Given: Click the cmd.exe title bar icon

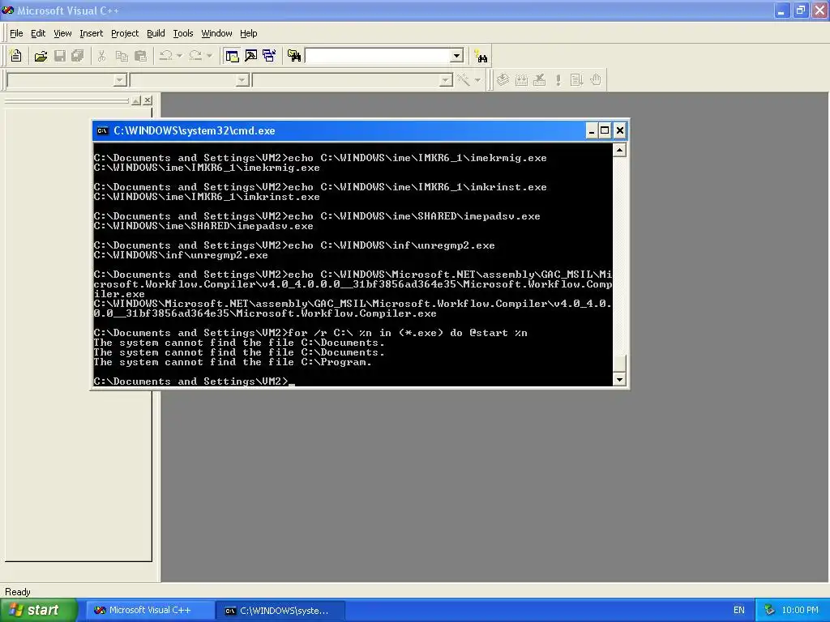Looking at the screenshot, I should click(x=103, y=130).
